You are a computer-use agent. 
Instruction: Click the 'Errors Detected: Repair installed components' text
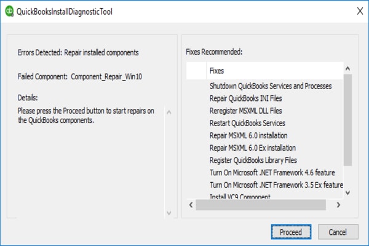click(x=78, y=52)
